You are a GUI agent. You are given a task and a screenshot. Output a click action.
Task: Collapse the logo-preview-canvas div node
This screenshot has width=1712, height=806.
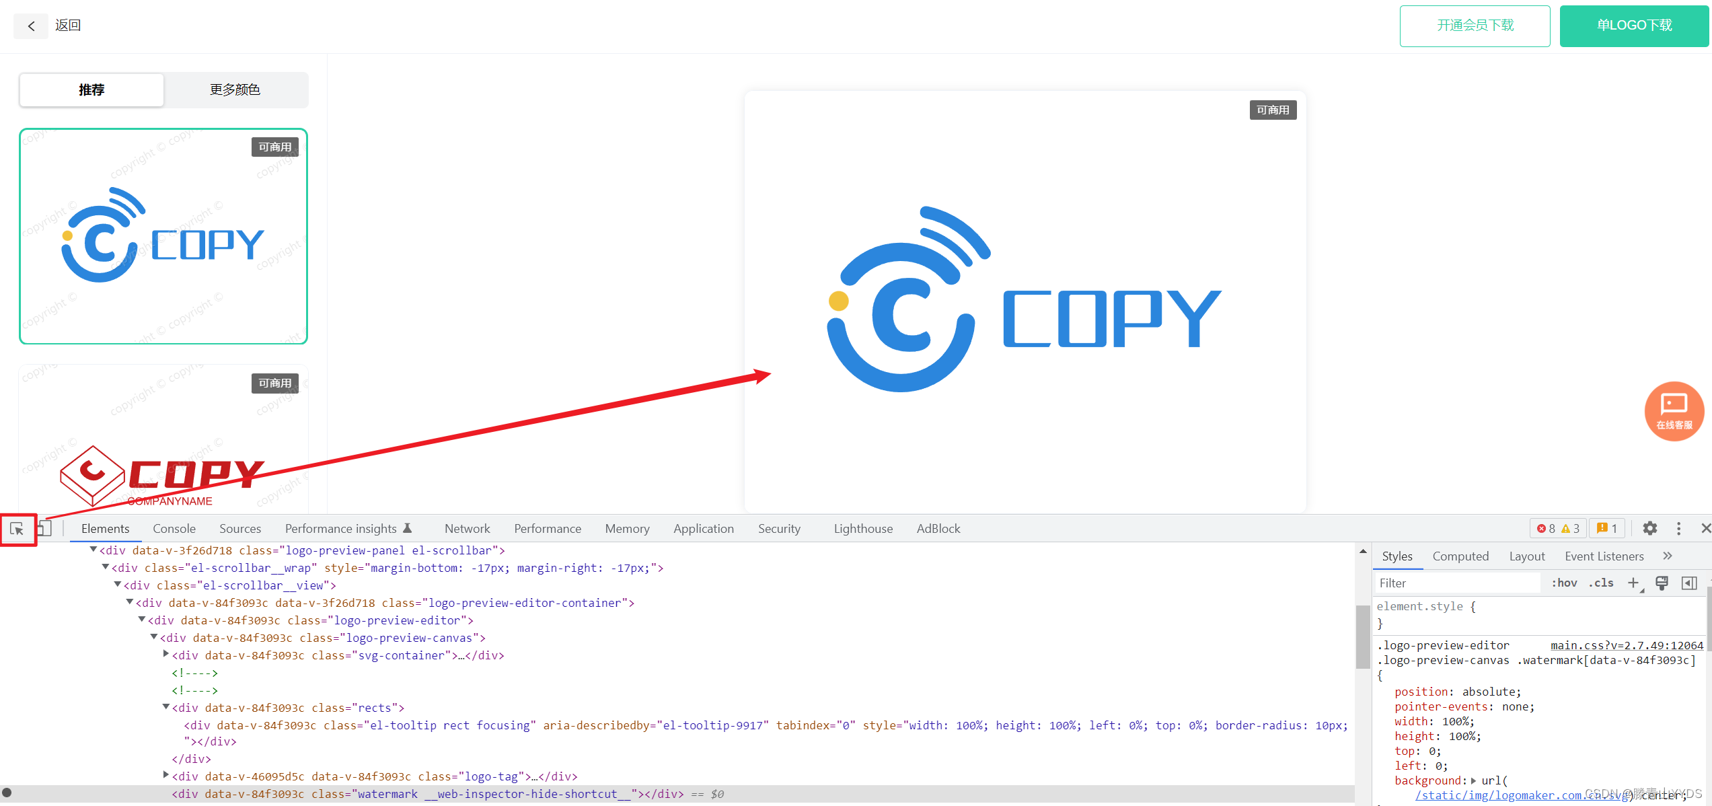pyautogui.click(x=154, y=637)
